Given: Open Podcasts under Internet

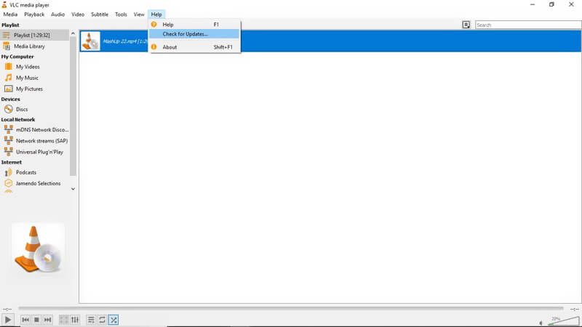Looking at the screenshot, I should tap(26, 172).
